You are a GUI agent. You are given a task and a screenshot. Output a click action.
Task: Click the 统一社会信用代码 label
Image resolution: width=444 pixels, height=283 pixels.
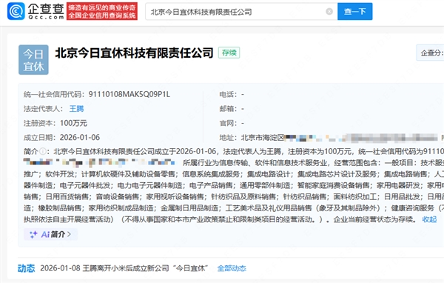[x=54, y=94]
